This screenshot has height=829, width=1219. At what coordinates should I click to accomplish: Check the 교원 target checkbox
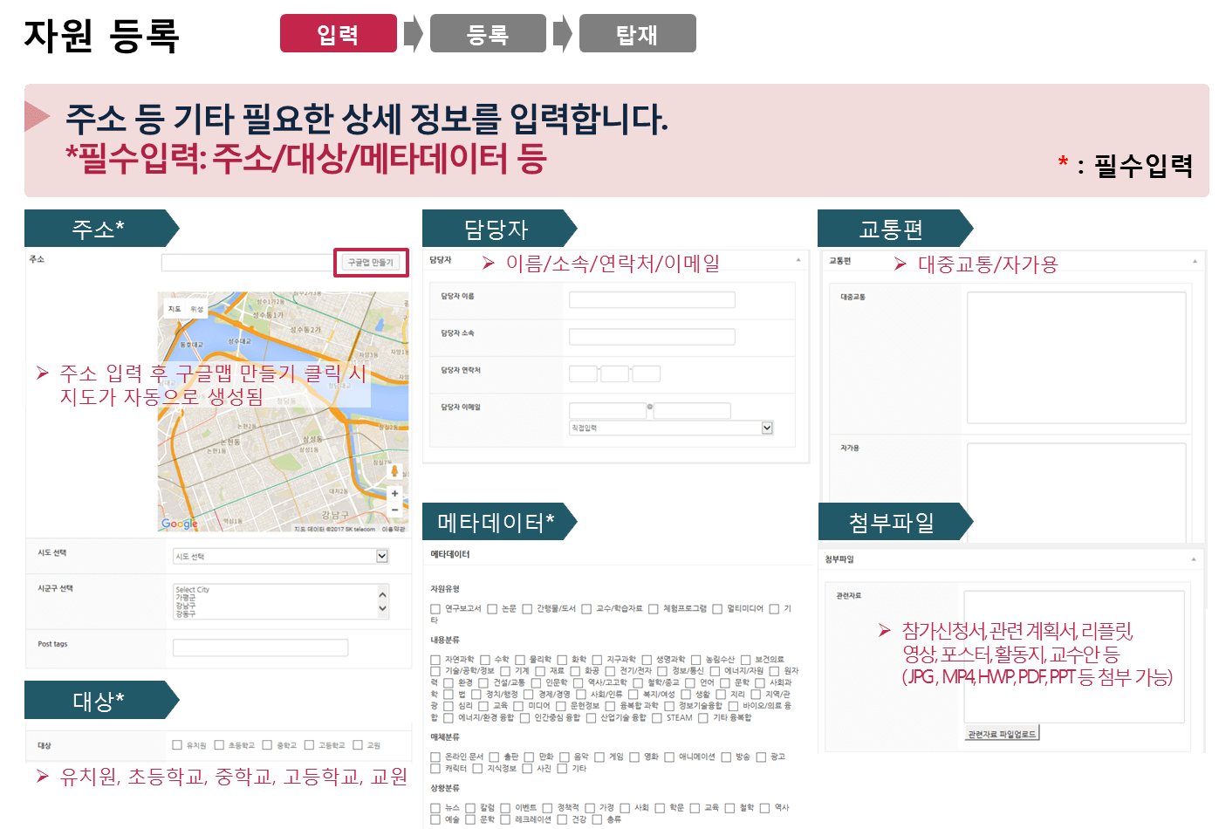357,744
